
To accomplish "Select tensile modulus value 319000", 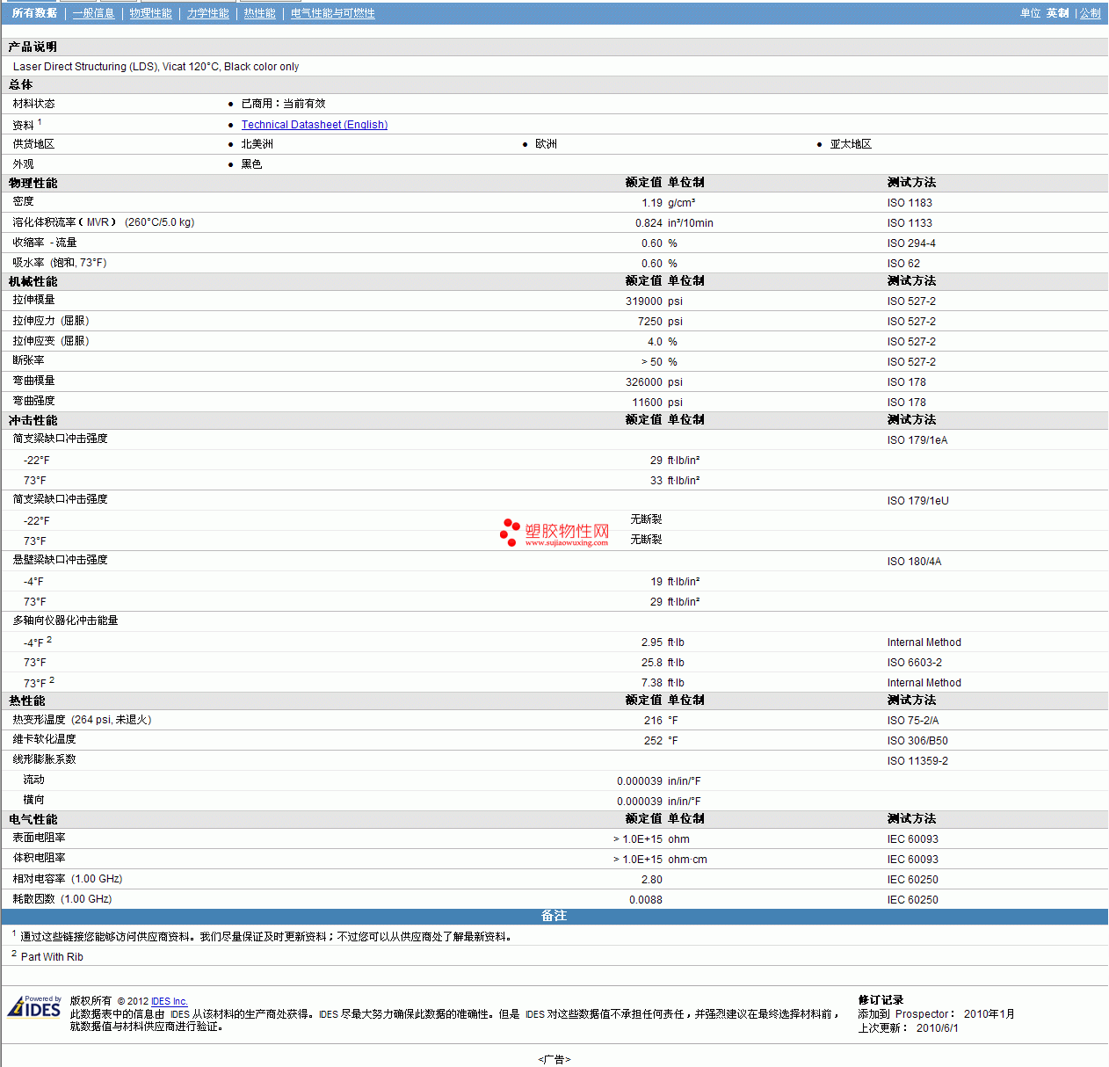I will pyautogui.click(x=643, y=301).
